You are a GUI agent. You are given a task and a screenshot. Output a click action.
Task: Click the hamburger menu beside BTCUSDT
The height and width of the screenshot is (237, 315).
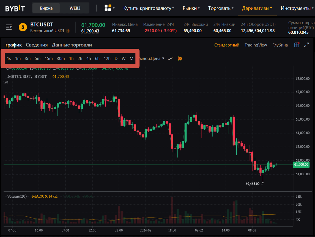(9, 27)
